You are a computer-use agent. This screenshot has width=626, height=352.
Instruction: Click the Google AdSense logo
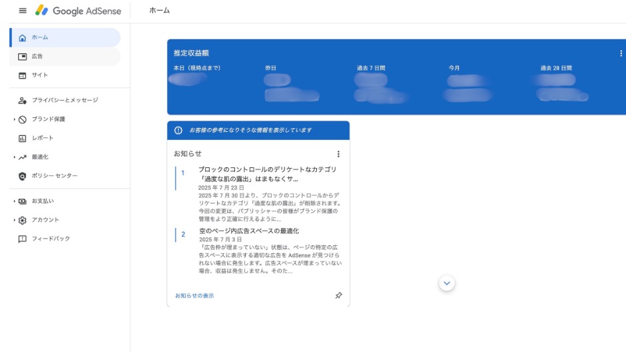[78, 11]
